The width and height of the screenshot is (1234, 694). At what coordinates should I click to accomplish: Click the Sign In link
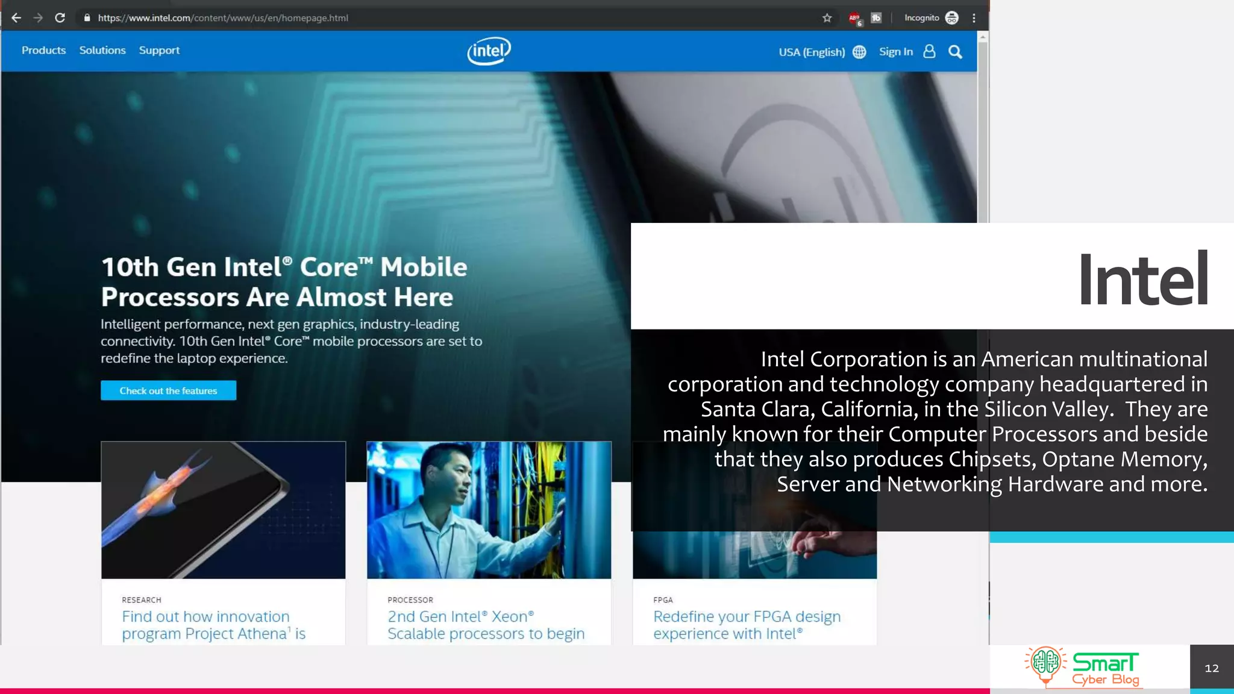[896, 52]
